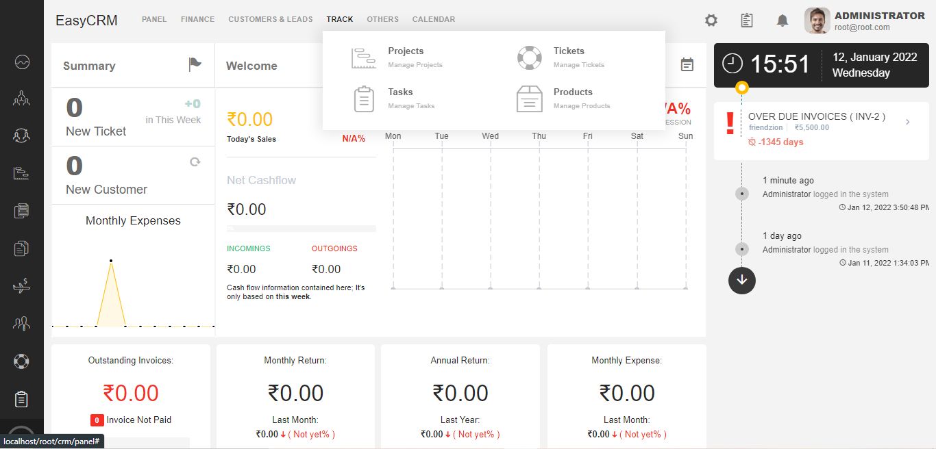The image size is (936, 449).
Task: Click Projects gantt icon in Track menu
Action: coord(364,58)
